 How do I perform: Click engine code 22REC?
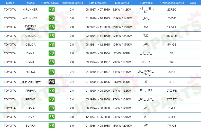tap(172, 10)
